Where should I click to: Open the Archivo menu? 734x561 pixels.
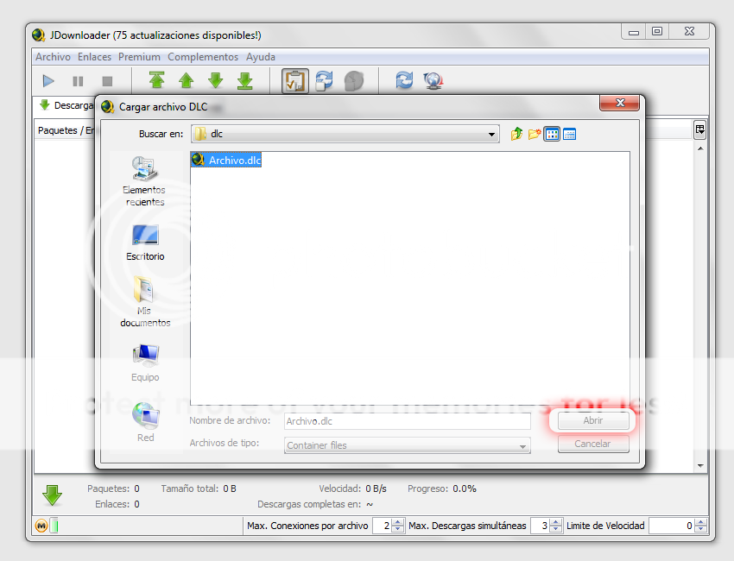[53, 57]
